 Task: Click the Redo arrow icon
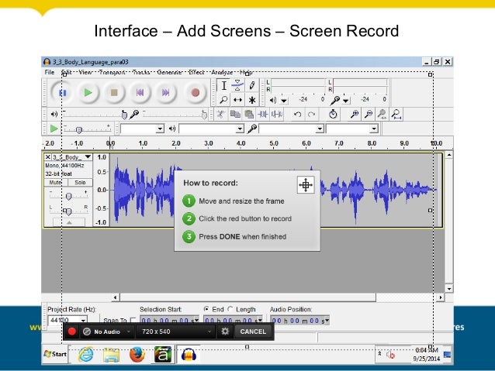312,114
